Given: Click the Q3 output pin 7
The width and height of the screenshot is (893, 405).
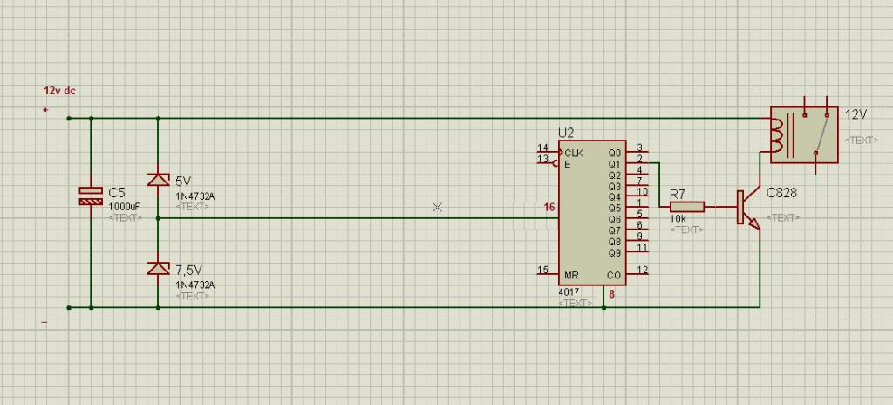Looking at the screenshot, I should coord(637,185).
